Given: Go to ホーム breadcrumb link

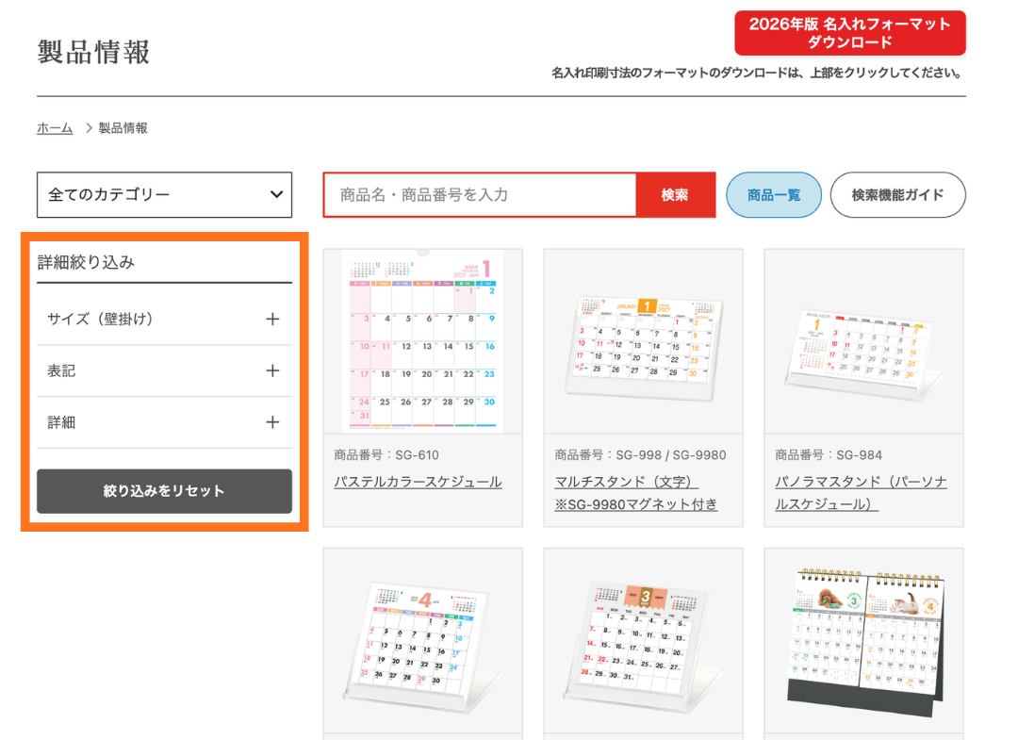Looking at the screenshot, I should (x=55, y=128).
